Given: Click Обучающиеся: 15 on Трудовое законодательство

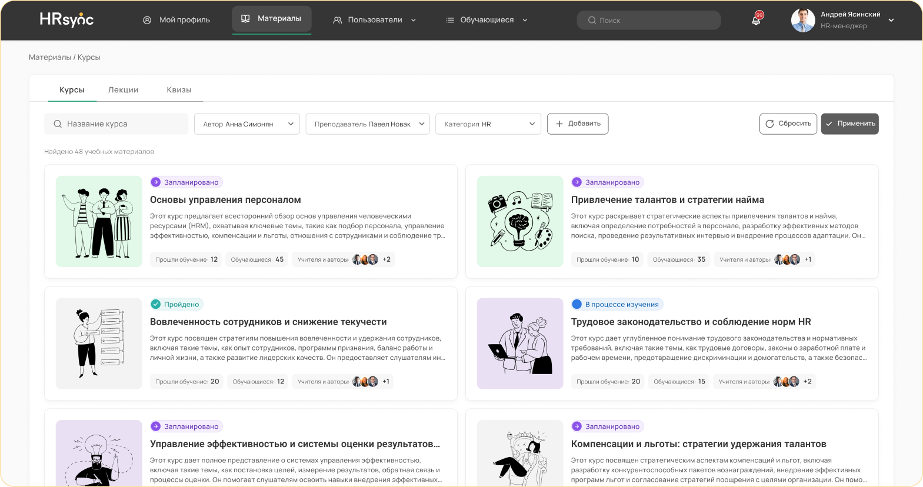Looking at the screenshot, I should (x=679, y=382).
